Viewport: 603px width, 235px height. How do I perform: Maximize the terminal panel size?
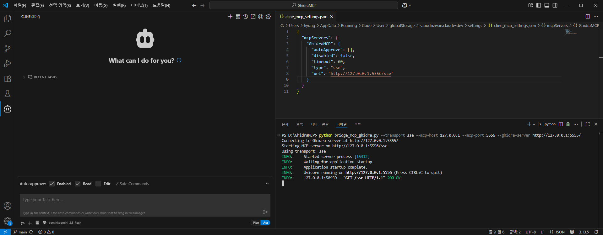588,124
